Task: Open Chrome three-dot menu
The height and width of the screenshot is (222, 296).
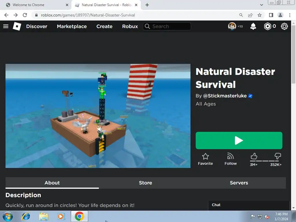Action: (x=290, y=15)
